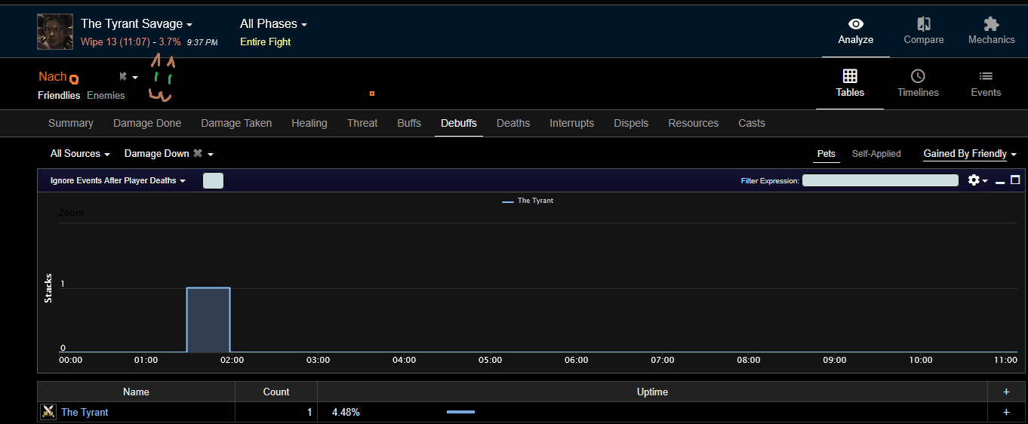Open the chart settings gear icon
The height and width of the screenshot is (424, 1028).
pyautogui.click(x=974, y=180)
